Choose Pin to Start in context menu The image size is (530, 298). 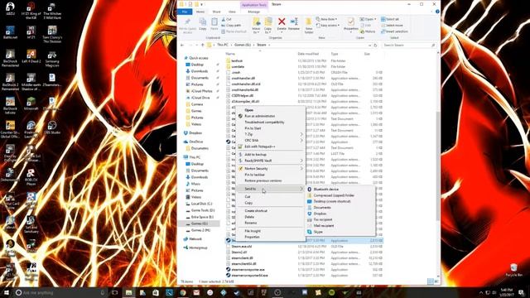tap(253, 128)
